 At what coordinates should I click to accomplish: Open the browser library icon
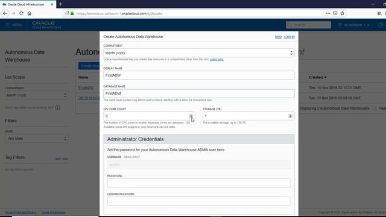[379, 13]
